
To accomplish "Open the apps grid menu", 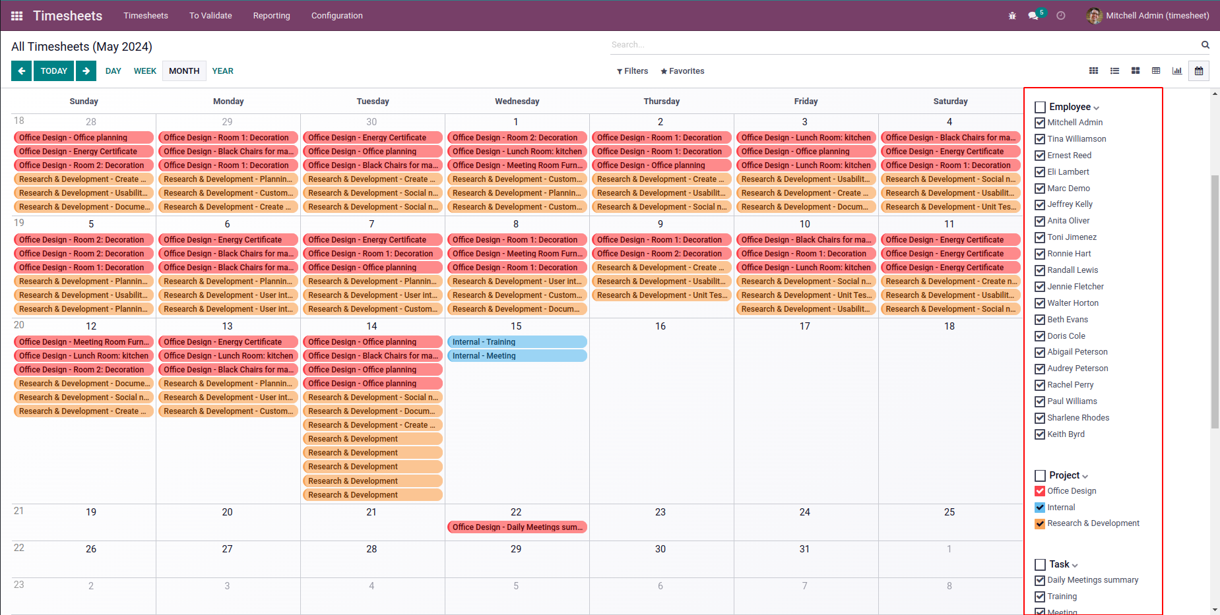I will click(17, 16).
